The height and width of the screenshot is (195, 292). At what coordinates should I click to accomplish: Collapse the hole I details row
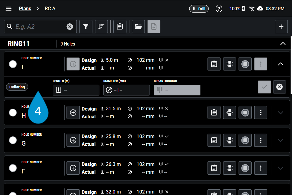(280, 64)
